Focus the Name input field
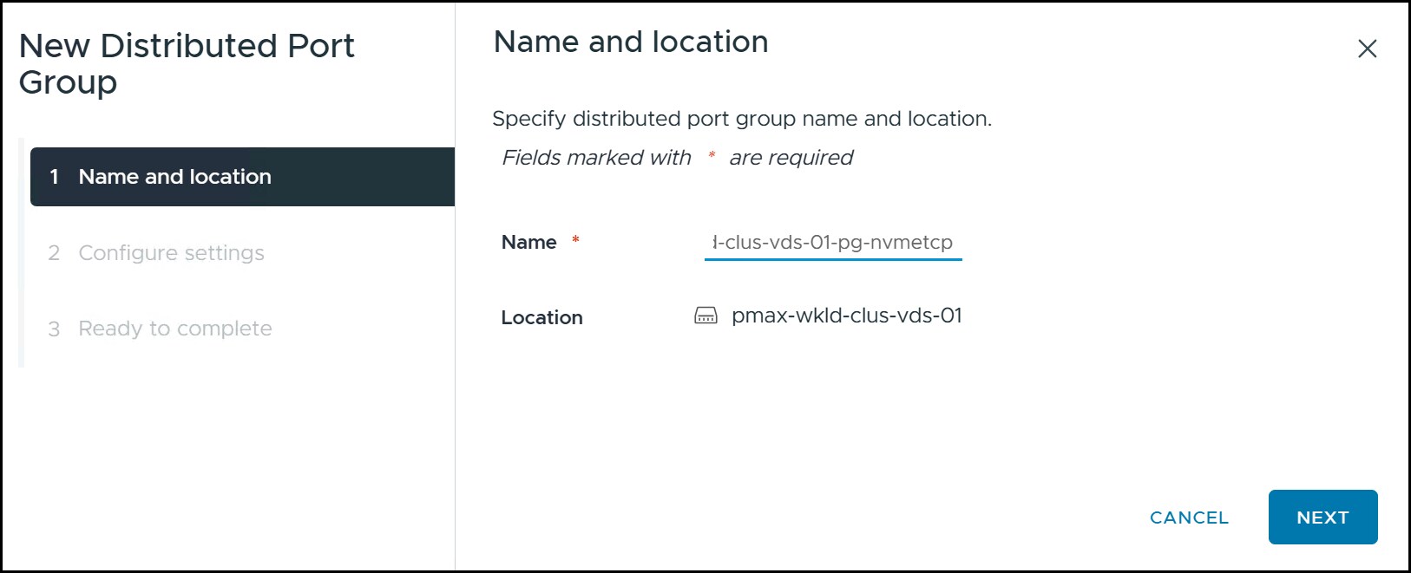This screenshot has height=573, width=1411. point(833,243)
